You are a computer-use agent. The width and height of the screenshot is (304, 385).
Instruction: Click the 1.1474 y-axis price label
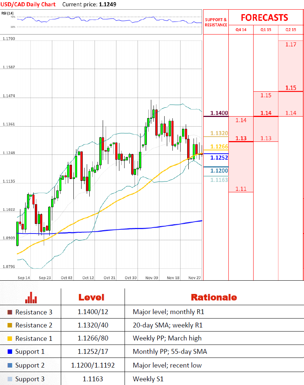(9, 96)
